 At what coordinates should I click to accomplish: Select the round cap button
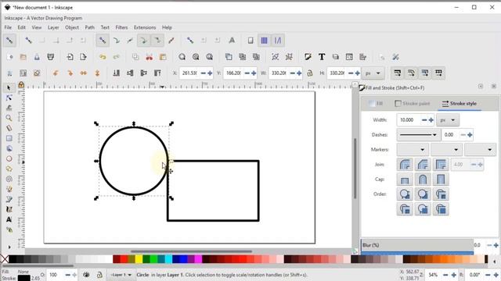tap(423, 180)
